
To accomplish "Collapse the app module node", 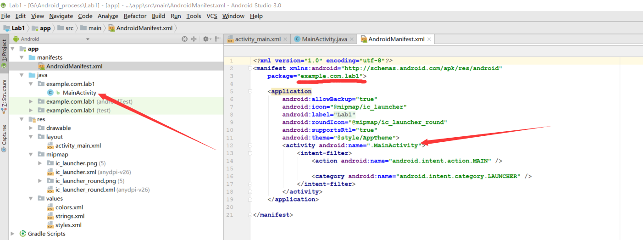I will click(12, 49).
